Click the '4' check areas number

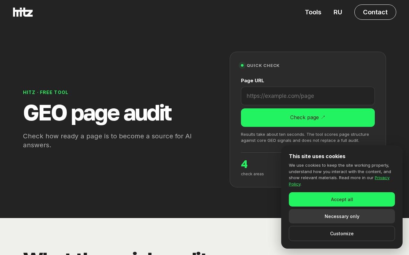[244, 164]
